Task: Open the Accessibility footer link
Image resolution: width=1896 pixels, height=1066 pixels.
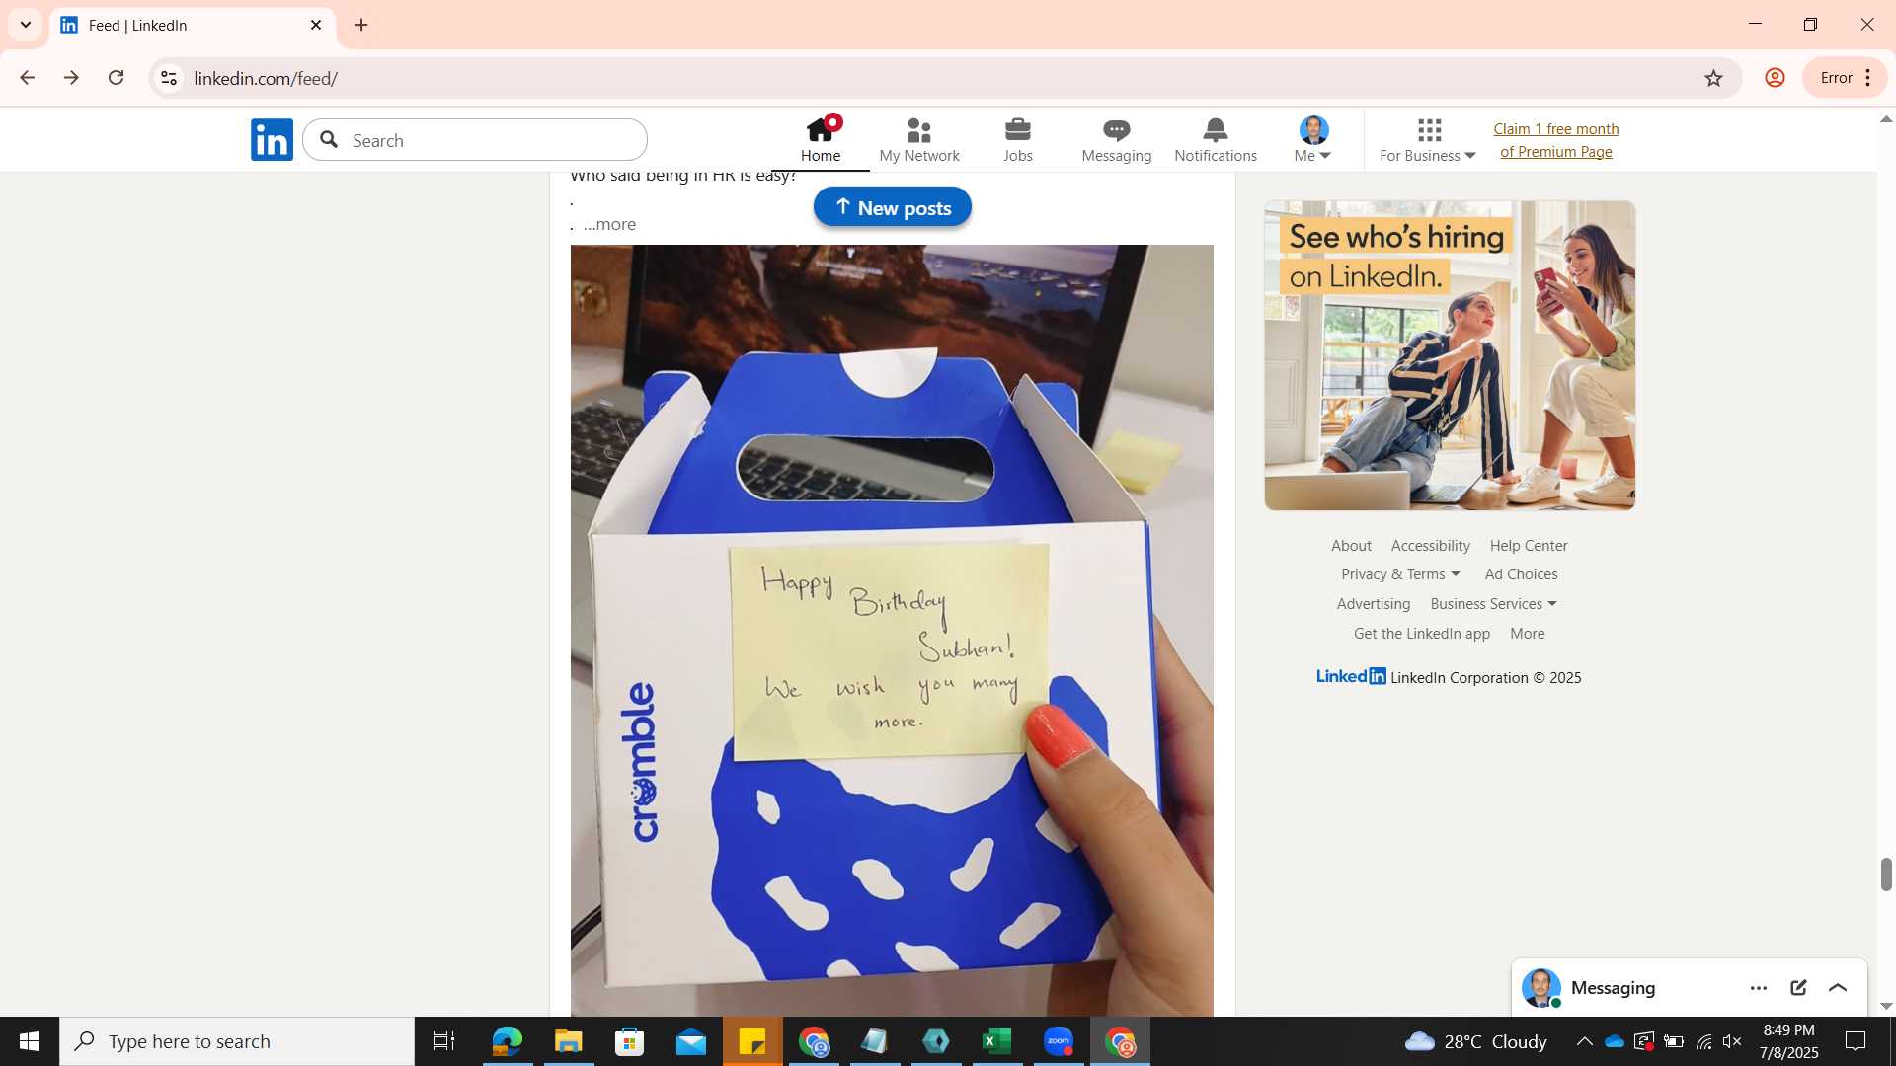Action: (1431, 546)
